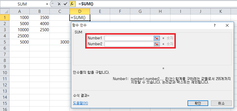
Task: Open the Name Box dropdown arrow
Action: coord(47,4)
